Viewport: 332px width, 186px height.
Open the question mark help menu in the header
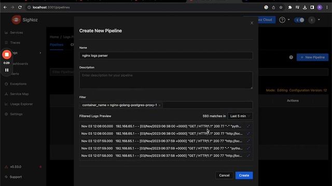click(x=282, y=20)
